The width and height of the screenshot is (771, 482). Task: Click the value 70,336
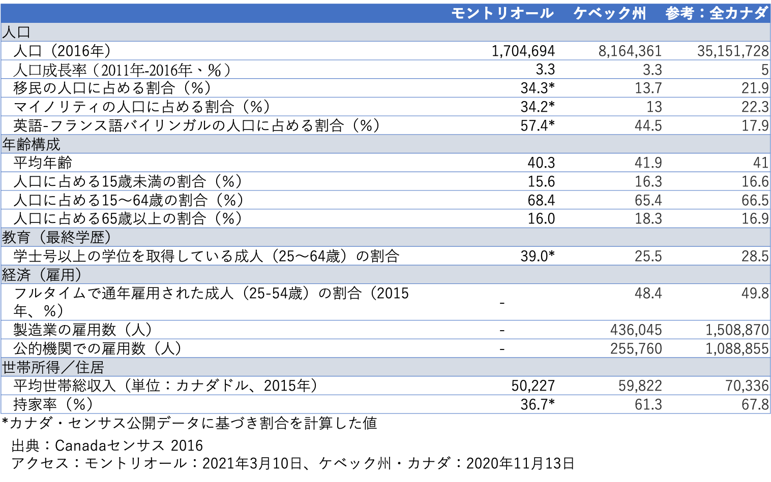(747, 385)
